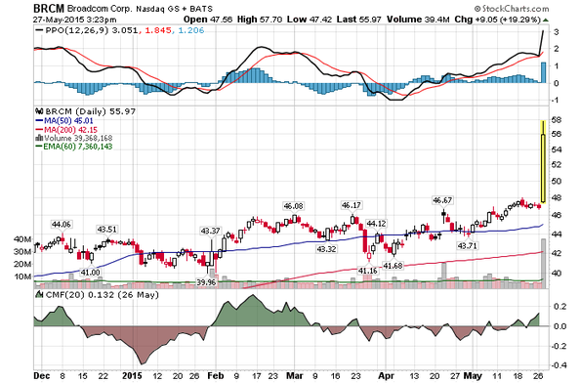The width and height of the screenshot is (580, 383).
Task: Click the May label on time axis
Action: point(474,375)
